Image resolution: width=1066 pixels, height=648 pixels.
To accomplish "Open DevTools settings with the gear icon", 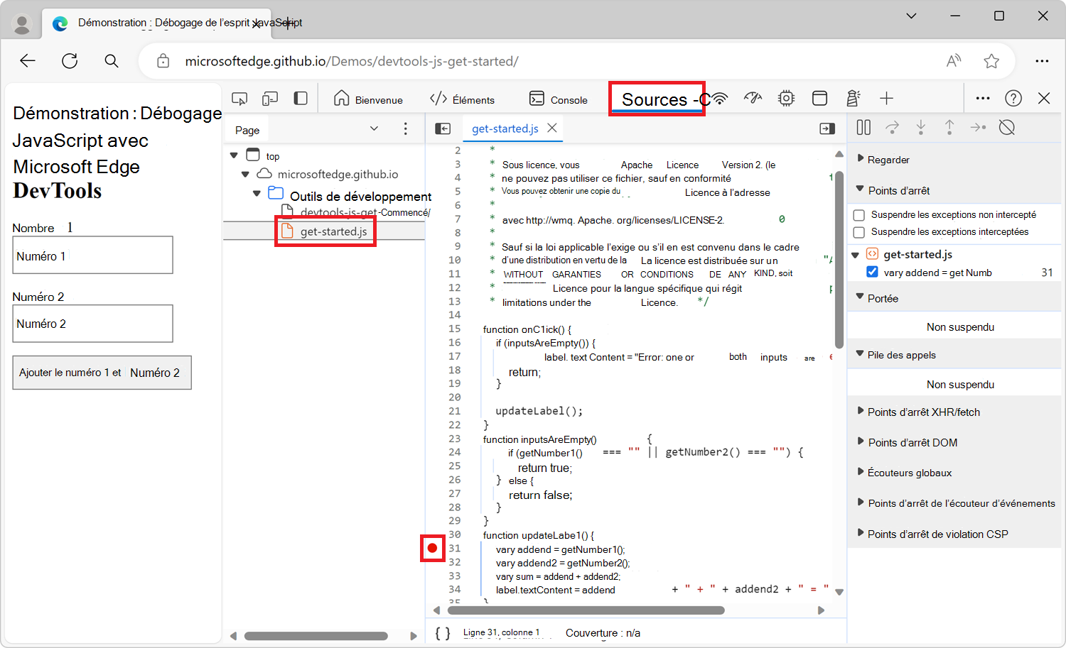I will (x=785, y=98).
